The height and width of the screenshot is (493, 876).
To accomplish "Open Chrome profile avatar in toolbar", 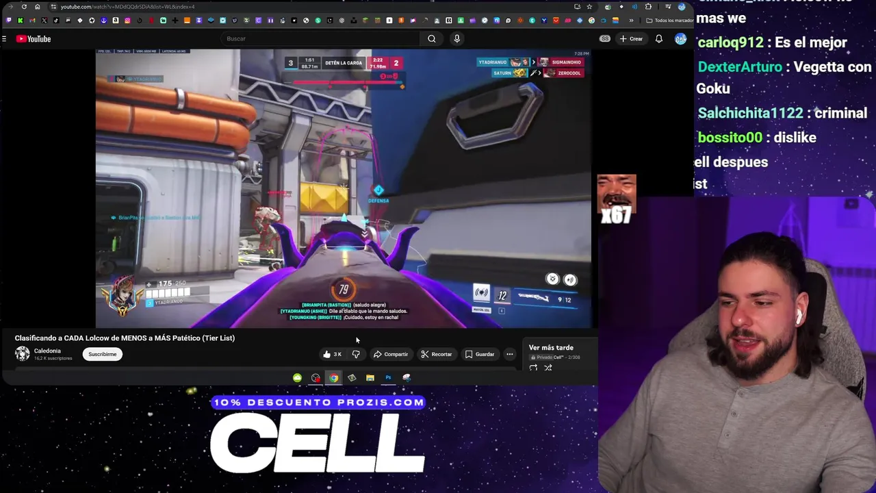I will 682,7.
